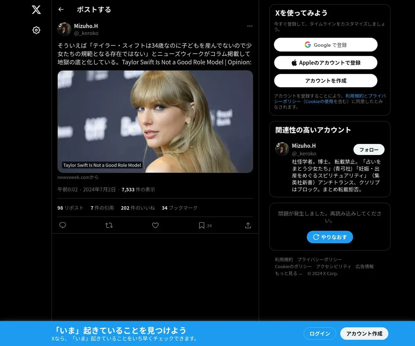415x346 pixels.
Task: Click the X logo icon
Action: coord(36,10)
